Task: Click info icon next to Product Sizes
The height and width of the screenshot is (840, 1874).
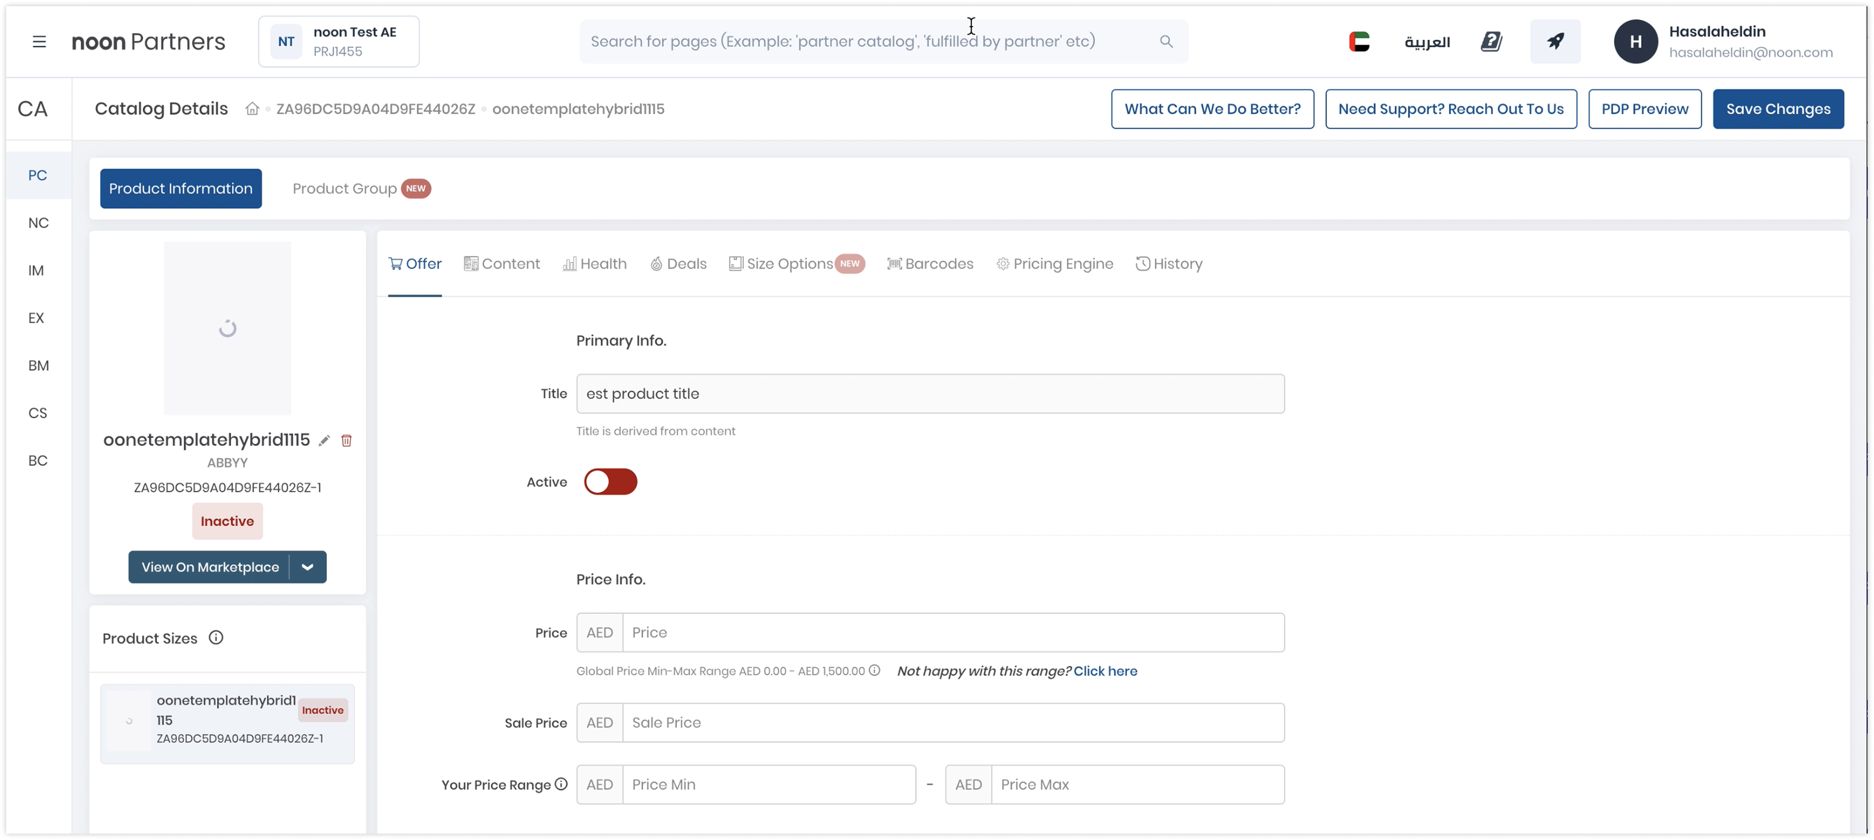Action: coord(216,638)
